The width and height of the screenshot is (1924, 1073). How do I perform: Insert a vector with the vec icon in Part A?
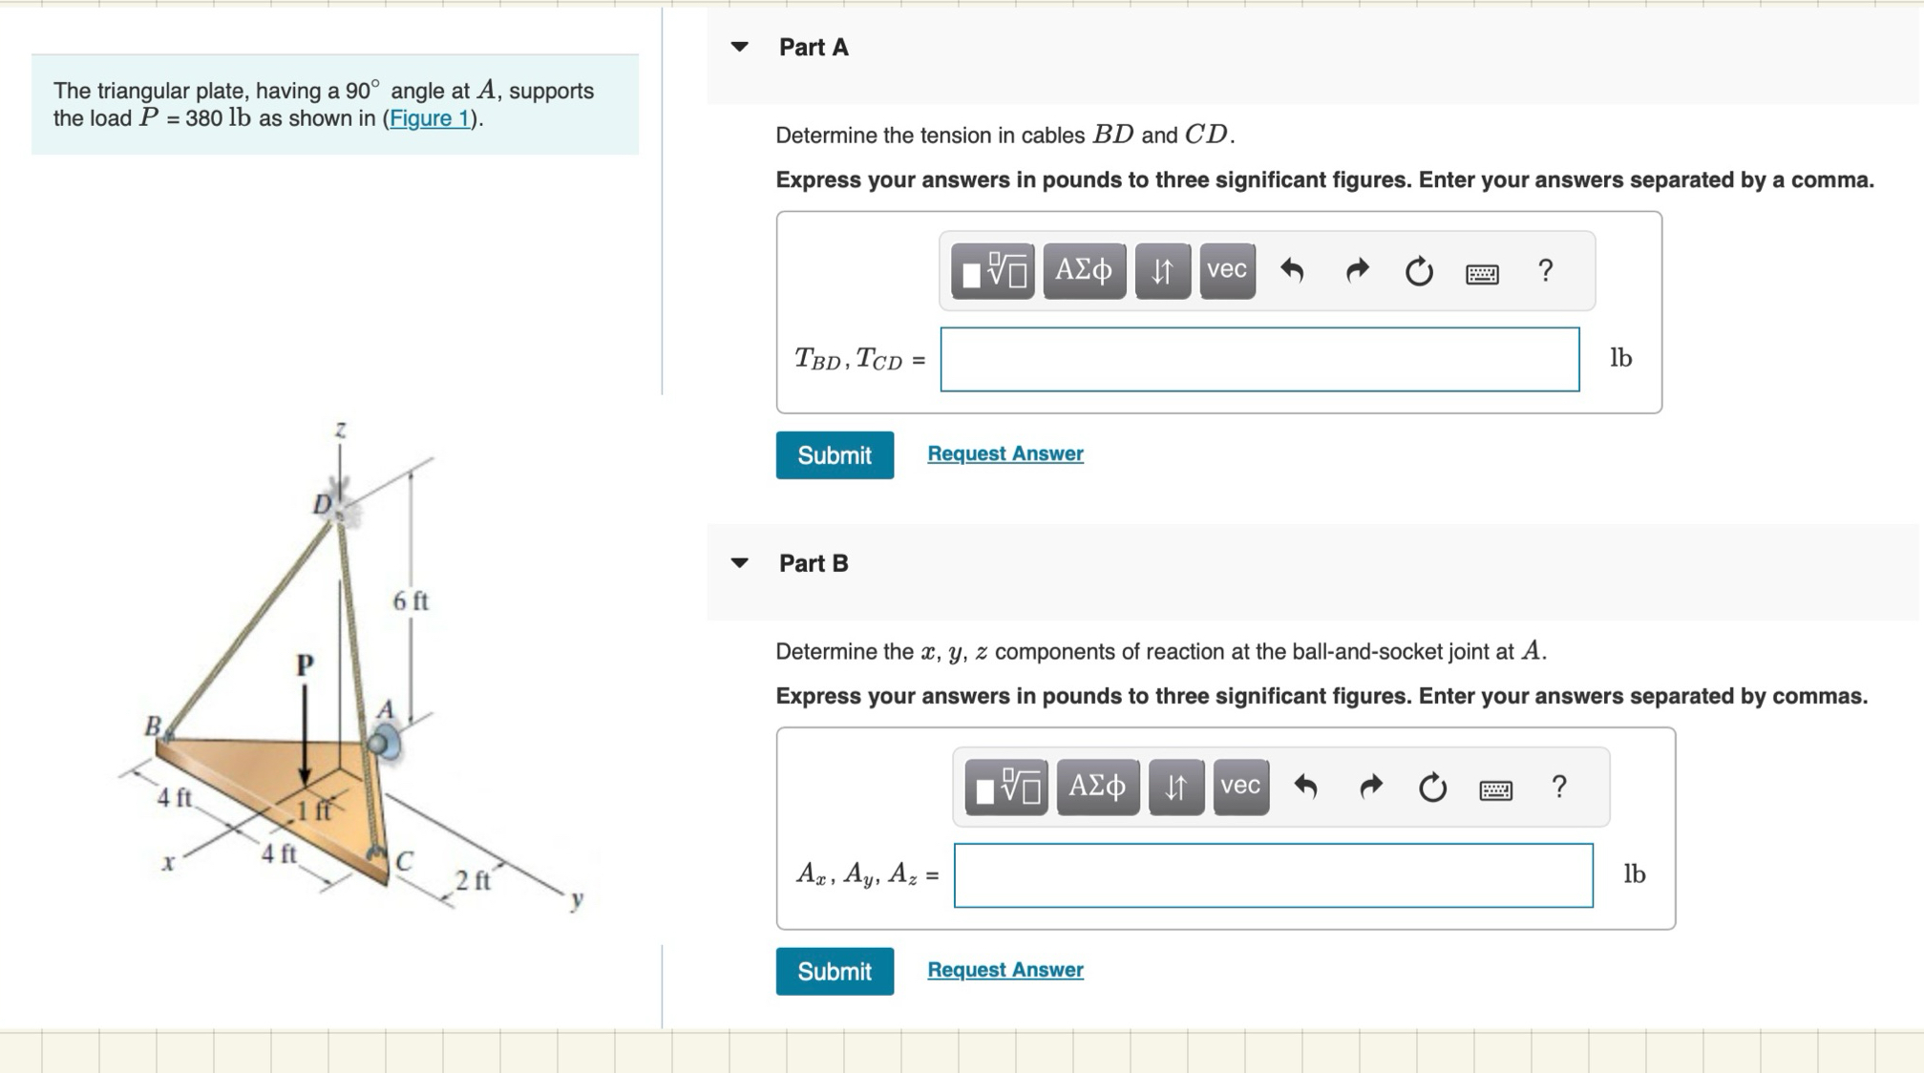(1227, 271)
